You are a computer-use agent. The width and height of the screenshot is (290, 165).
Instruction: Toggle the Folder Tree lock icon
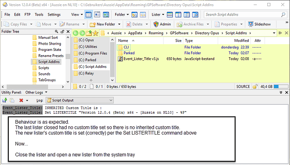[x=62, y=32]
